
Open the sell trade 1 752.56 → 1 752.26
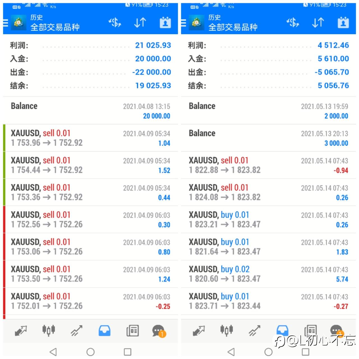coord(90,220)
